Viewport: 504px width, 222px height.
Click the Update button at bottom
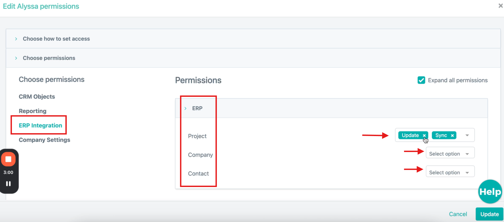click(489, 214)
